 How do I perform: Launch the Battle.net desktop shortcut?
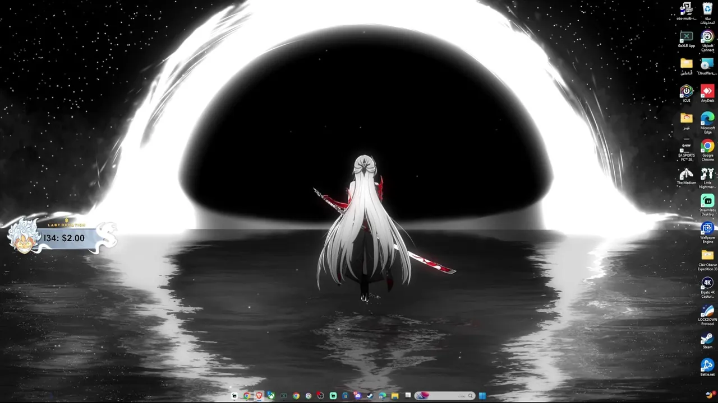pos(707,368)
